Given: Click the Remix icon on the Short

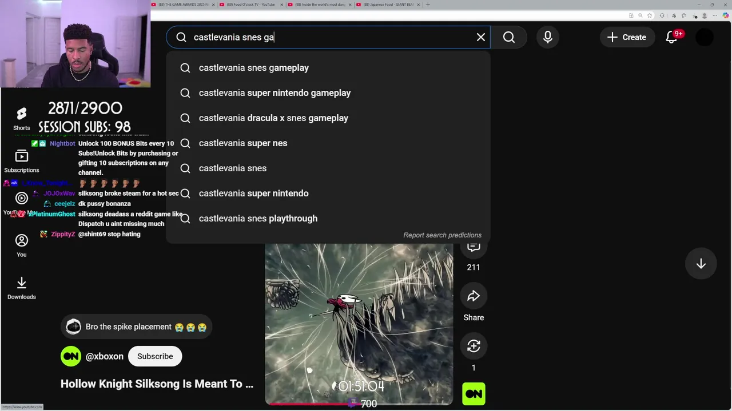Looking at the screenshot, I should point(474,346).
